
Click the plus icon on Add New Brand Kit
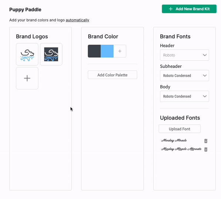coord(171,9)
